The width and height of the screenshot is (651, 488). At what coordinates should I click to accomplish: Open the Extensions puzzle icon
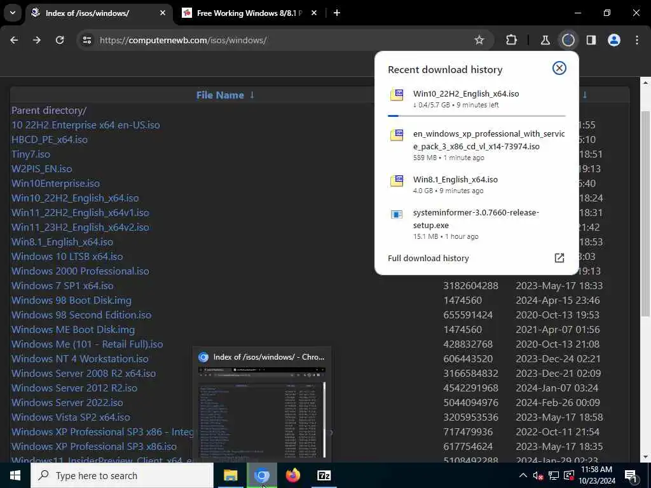(x=512, y=40)
